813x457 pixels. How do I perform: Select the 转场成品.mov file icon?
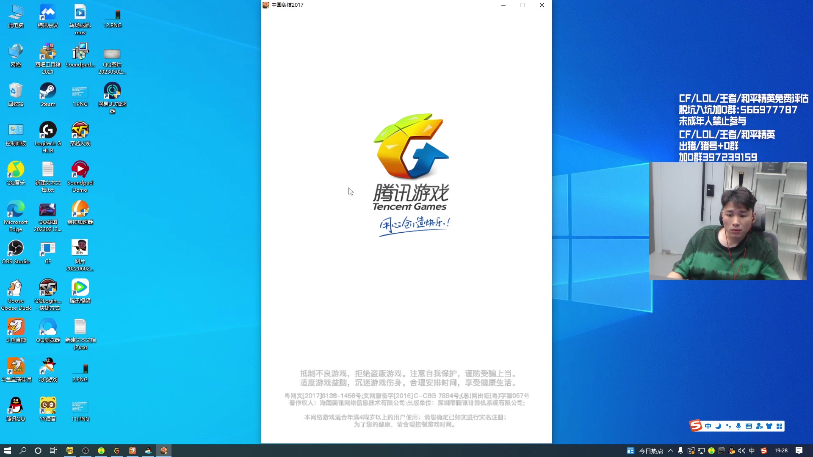click(x=80, y=19)
